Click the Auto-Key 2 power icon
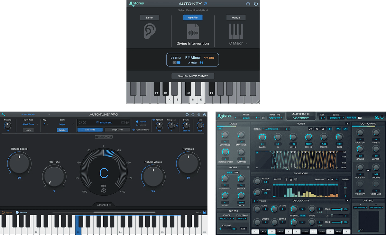 tap(256, 4)
